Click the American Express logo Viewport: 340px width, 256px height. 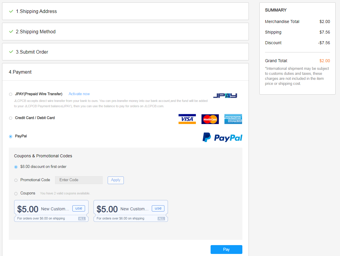pyautogui.click(x=233, y=119)
